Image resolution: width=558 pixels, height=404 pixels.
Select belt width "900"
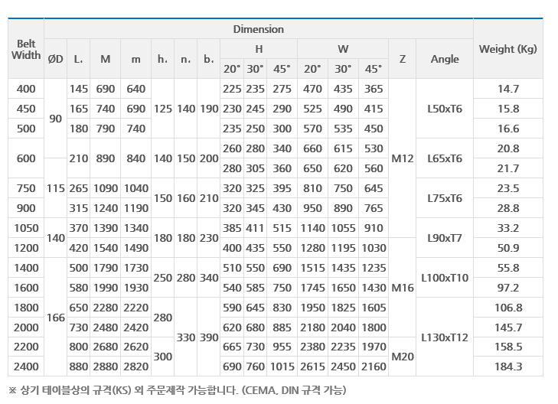tap(26, 208)
